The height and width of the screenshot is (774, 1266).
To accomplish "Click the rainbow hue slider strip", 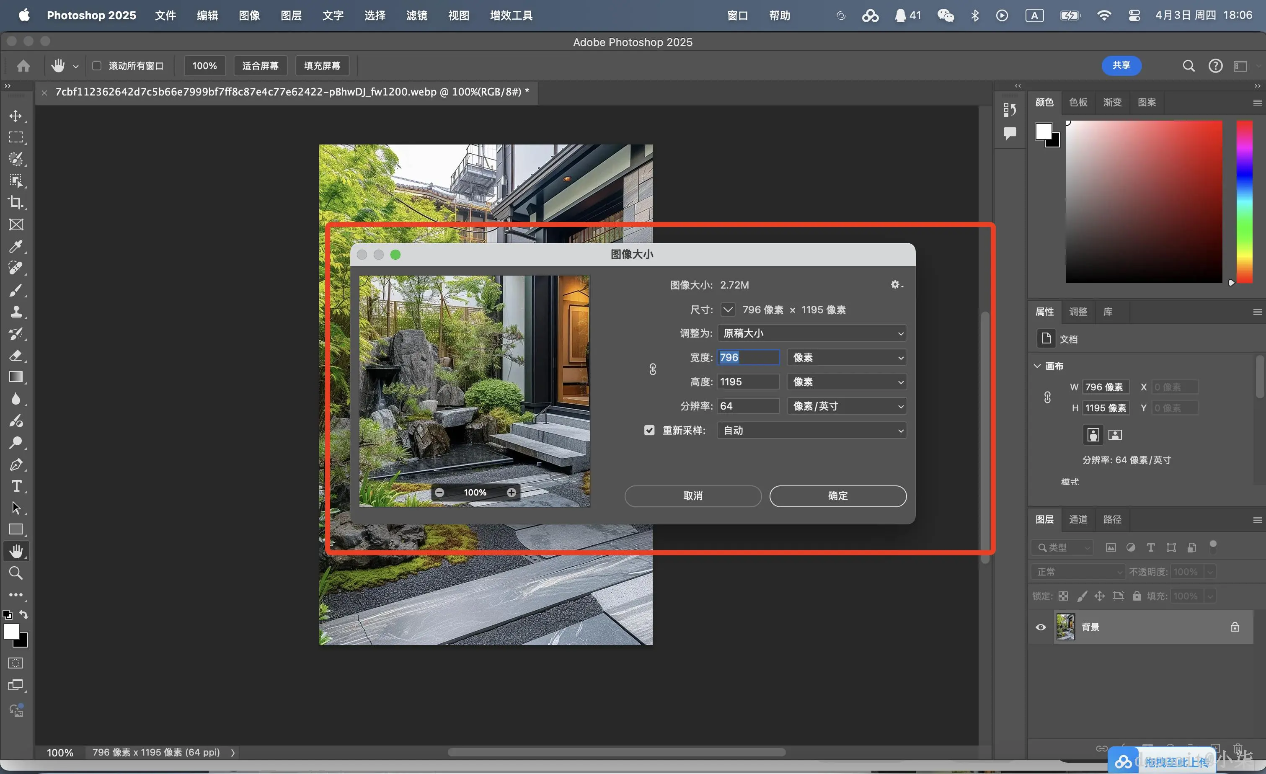I will 1244,201.
